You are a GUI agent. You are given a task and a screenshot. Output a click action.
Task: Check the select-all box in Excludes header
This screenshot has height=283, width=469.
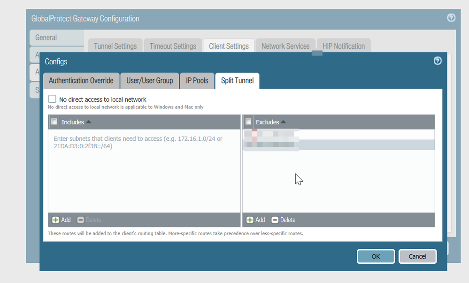click(x=248, y=122)
